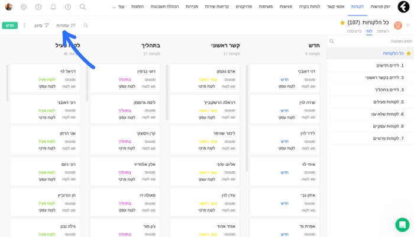Open the help question mark icon
The width and height of the screenshot is (414, 237).
(x=68, y=7)
